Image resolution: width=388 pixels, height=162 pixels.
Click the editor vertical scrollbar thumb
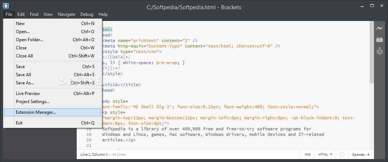372,52
